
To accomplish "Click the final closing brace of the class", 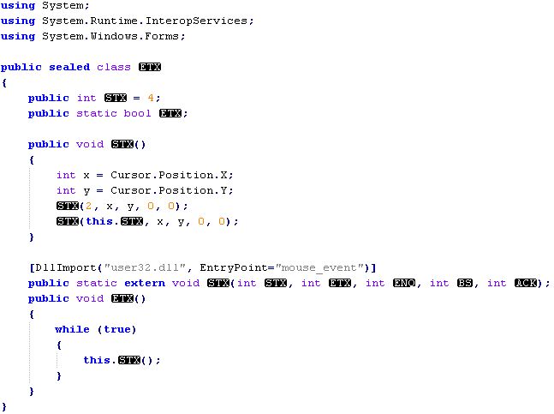I will [4, 406].
